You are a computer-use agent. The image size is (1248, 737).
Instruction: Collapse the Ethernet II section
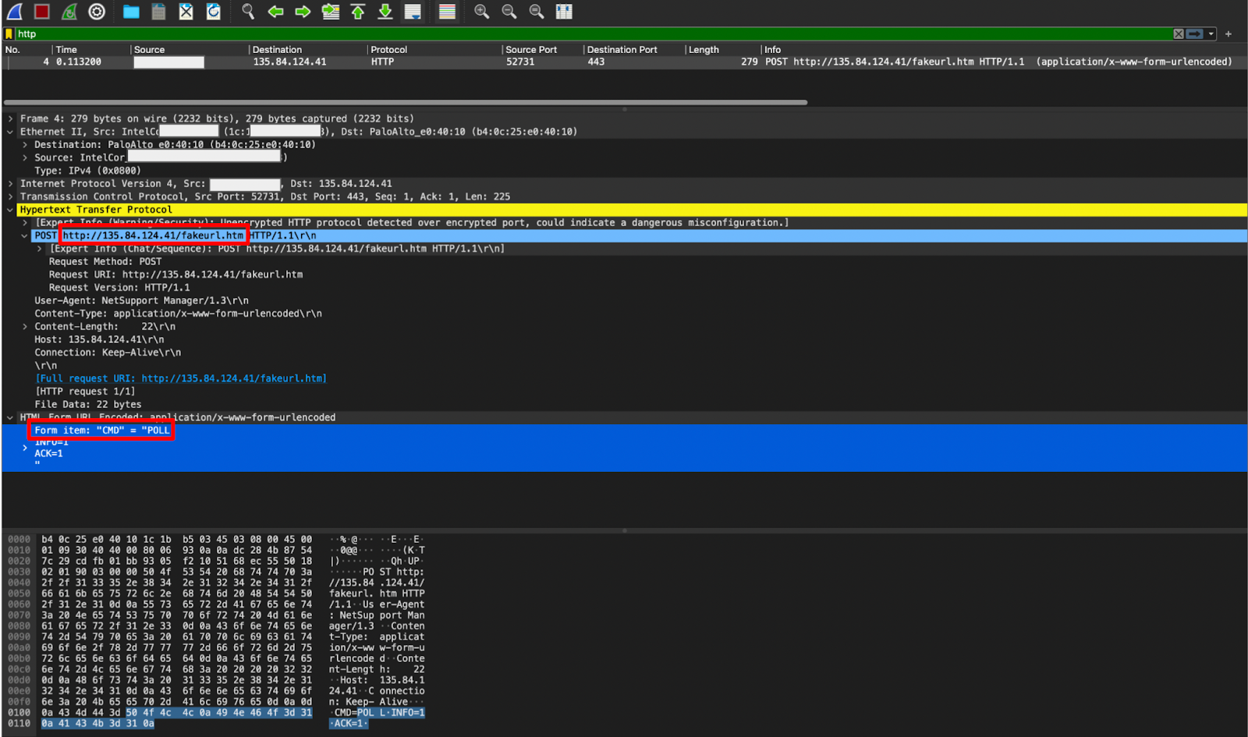(x=10, y=132)
